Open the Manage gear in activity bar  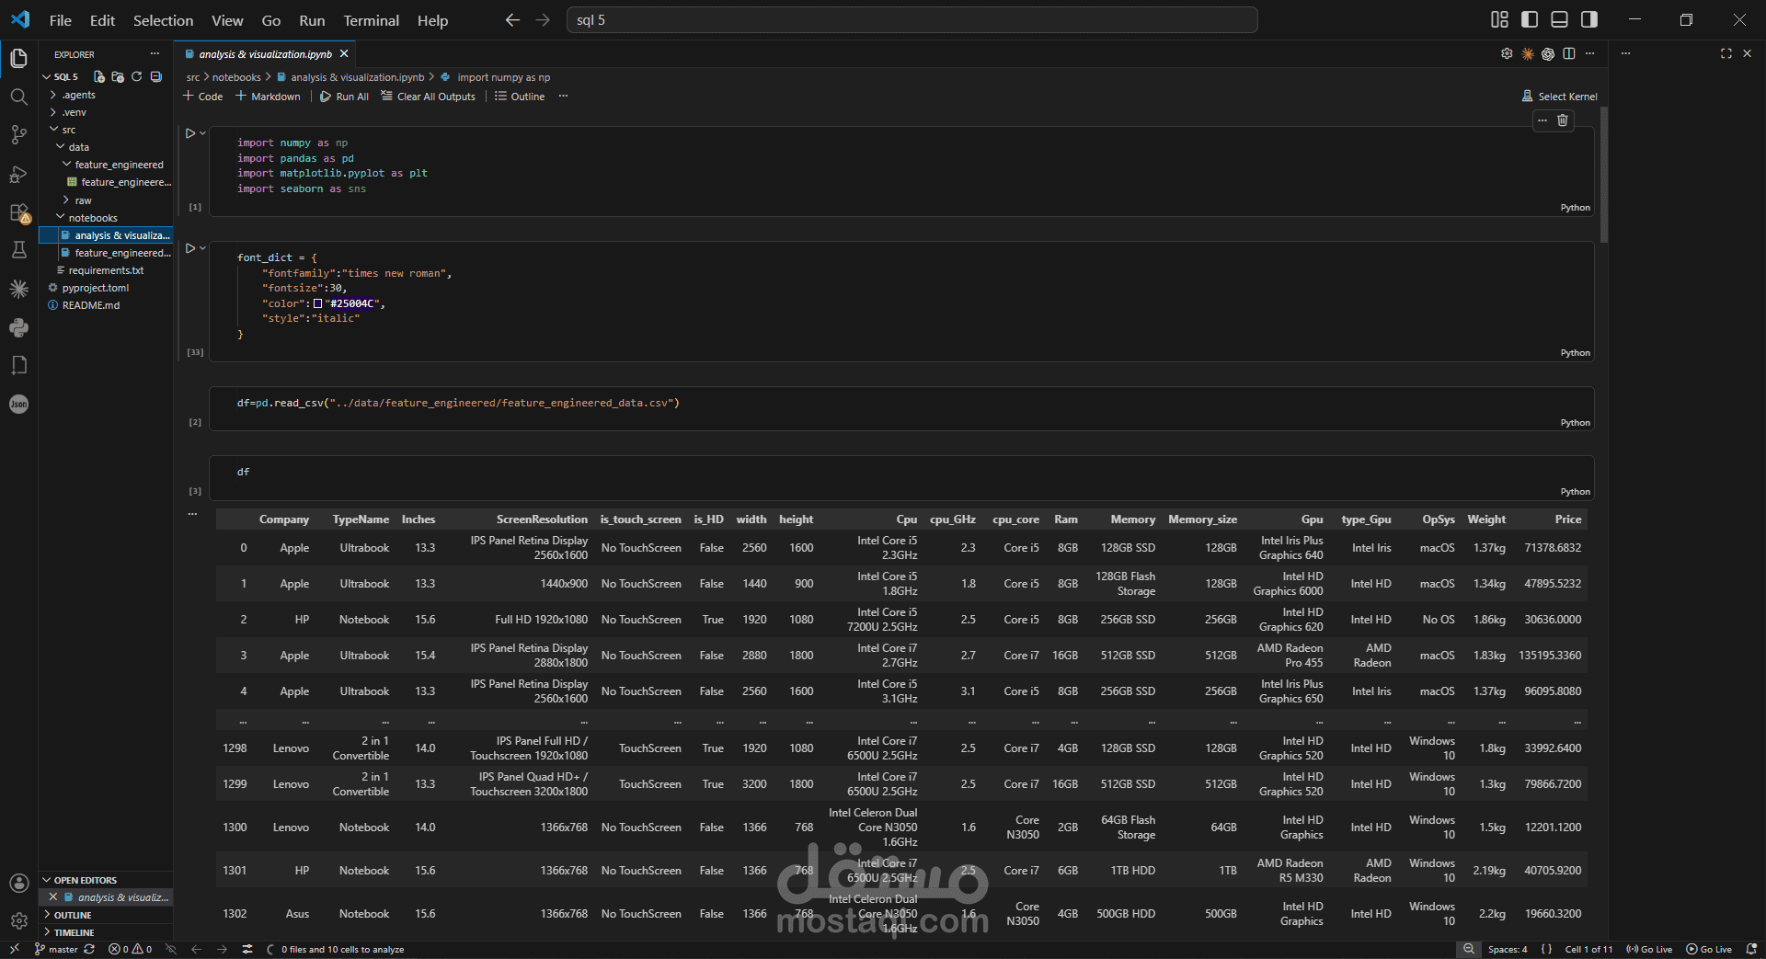tap(18, 920)
